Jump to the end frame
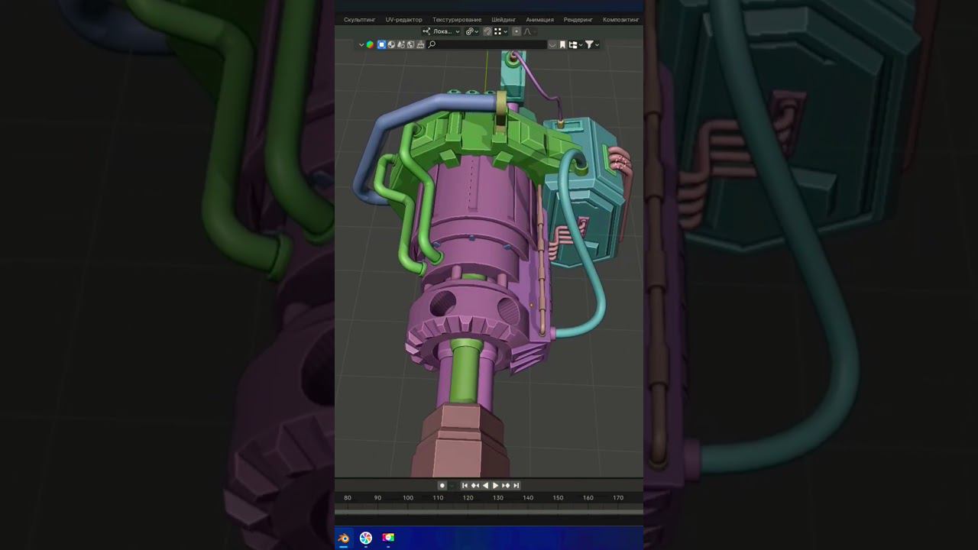The image size is (978, 550). click(516, 485)
